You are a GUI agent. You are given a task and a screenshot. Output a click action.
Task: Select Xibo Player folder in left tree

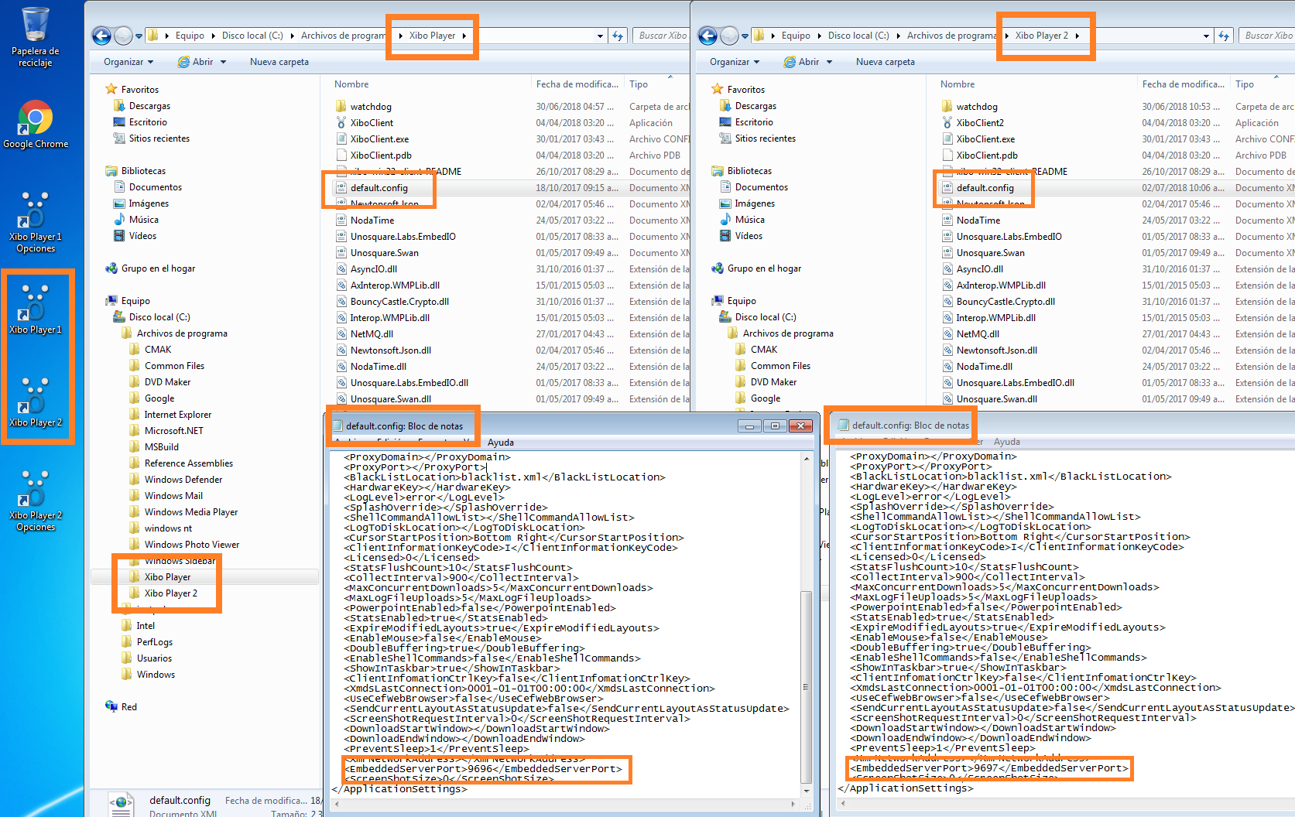tap(167, 577)
